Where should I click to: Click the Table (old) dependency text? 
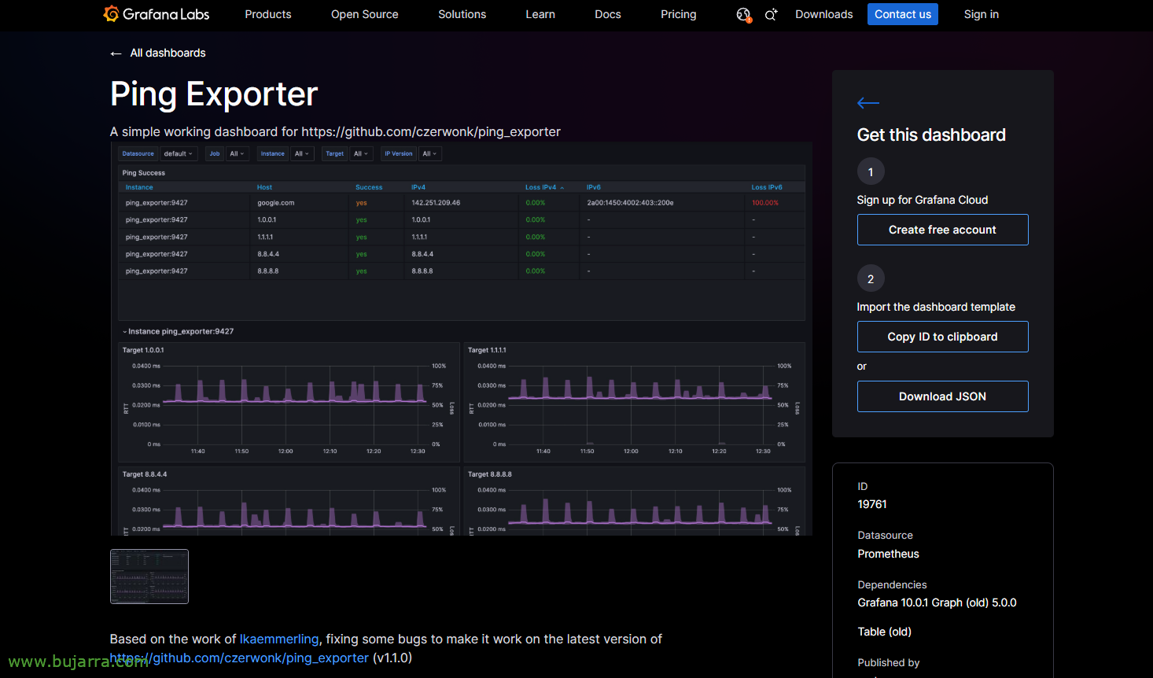pyautogui.click(x=885, y=632)
